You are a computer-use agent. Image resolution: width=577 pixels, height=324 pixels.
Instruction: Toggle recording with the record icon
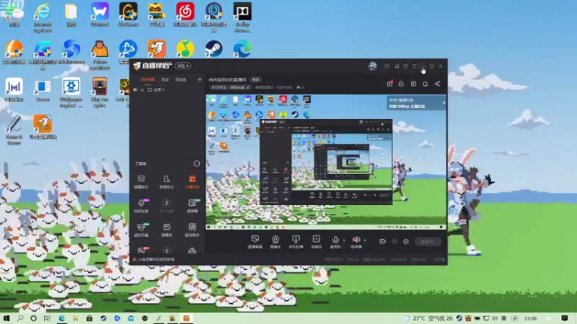(x=383, y=242)
